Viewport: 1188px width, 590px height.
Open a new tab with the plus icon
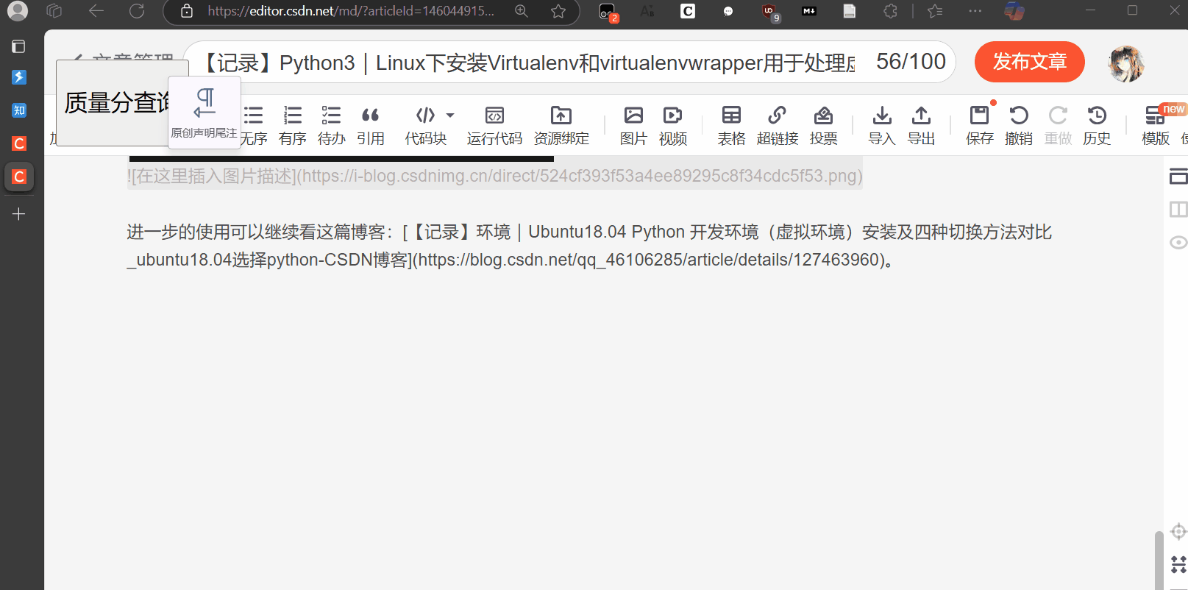point(19,214)
